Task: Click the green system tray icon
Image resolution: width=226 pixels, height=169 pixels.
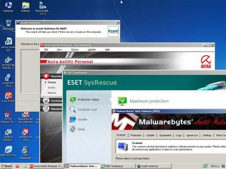Action: click(x=206, y=166)
